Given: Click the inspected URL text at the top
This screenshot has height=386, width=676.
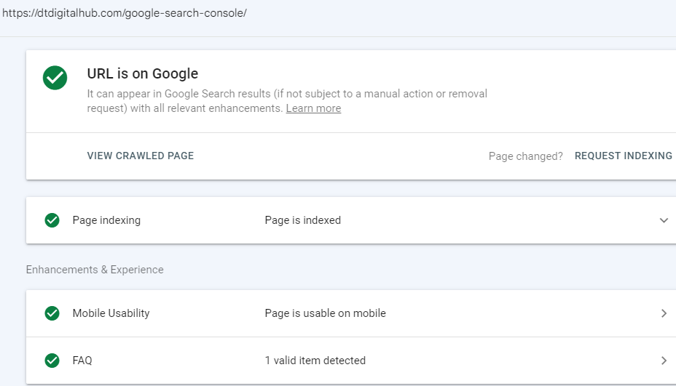Looking at the screenshot, I should pos(125,13).
